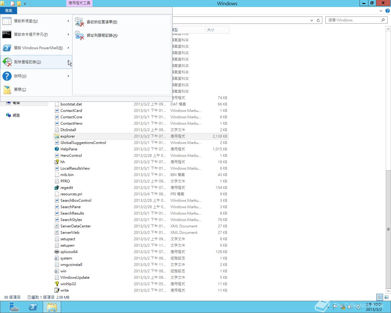The width and height of the screenshot is (391, 313).
Task: Select the splwow64 printer icon
Action: [x=57, y=252]
